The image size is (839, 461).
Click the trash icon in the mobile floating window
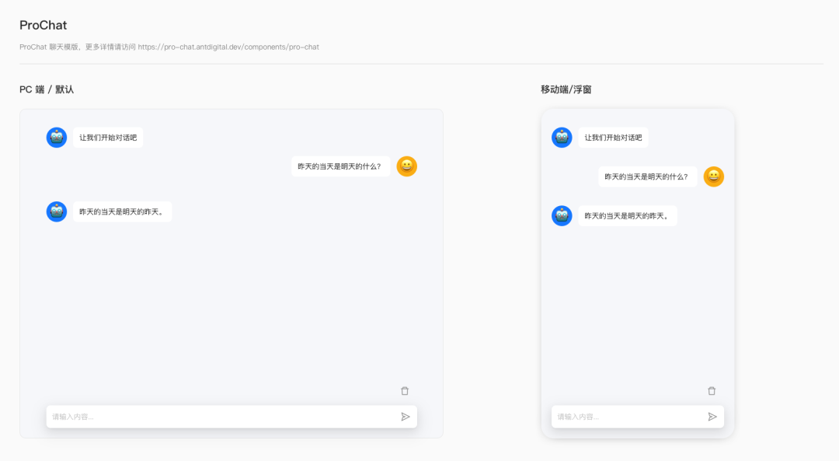[712, 391]
